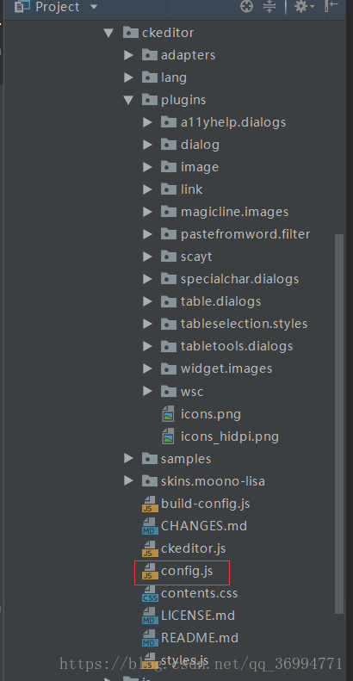Select the CHANGES.md file name

204,526
